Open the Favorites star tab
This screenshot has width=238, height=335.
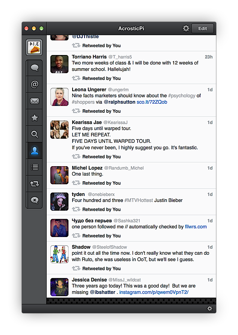pos(35,118)
